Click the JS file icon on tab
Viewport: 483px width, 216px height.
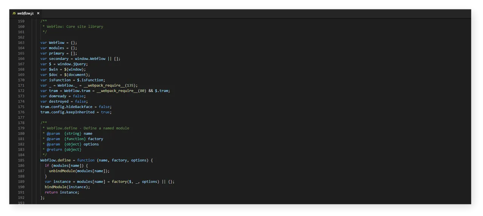point(14,13)
